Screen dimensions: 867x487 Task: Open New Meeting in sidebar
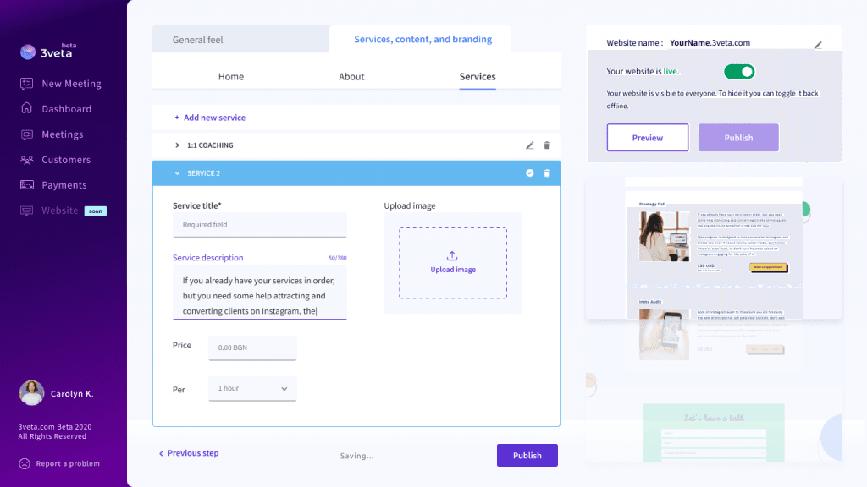click(71, 84)
